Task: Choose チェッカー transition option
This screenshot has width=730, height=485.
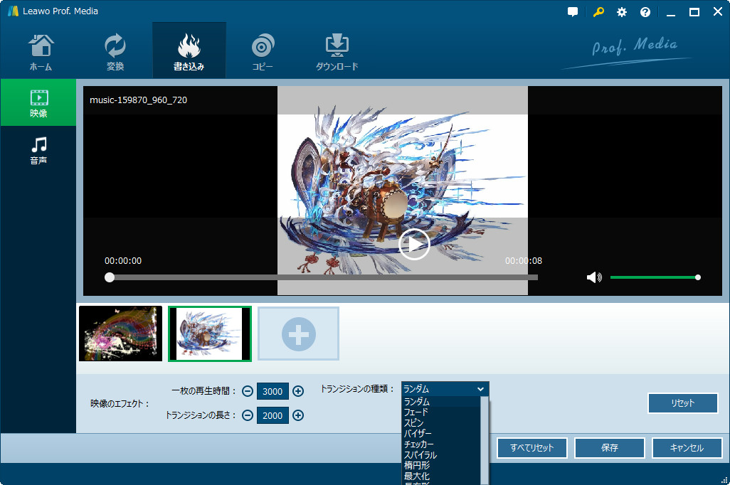Action: 440,444
